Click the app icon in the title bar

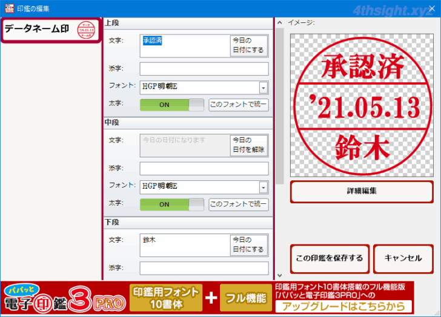[9, 8]
